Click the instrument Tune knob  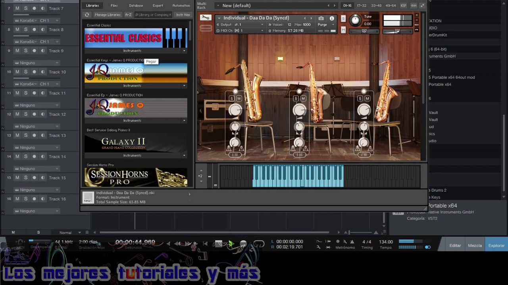pos(355,20)
